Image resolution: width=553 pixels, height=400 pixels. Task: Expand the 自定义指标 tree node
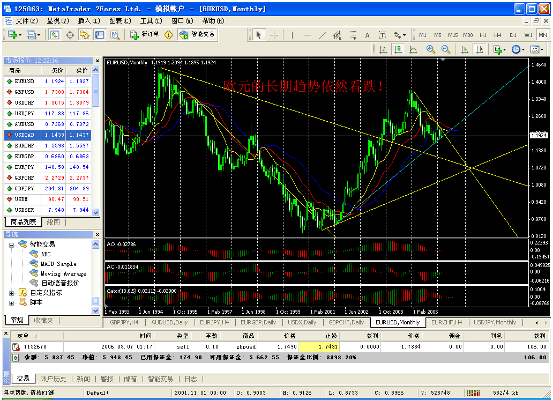(x=11, y=293)
